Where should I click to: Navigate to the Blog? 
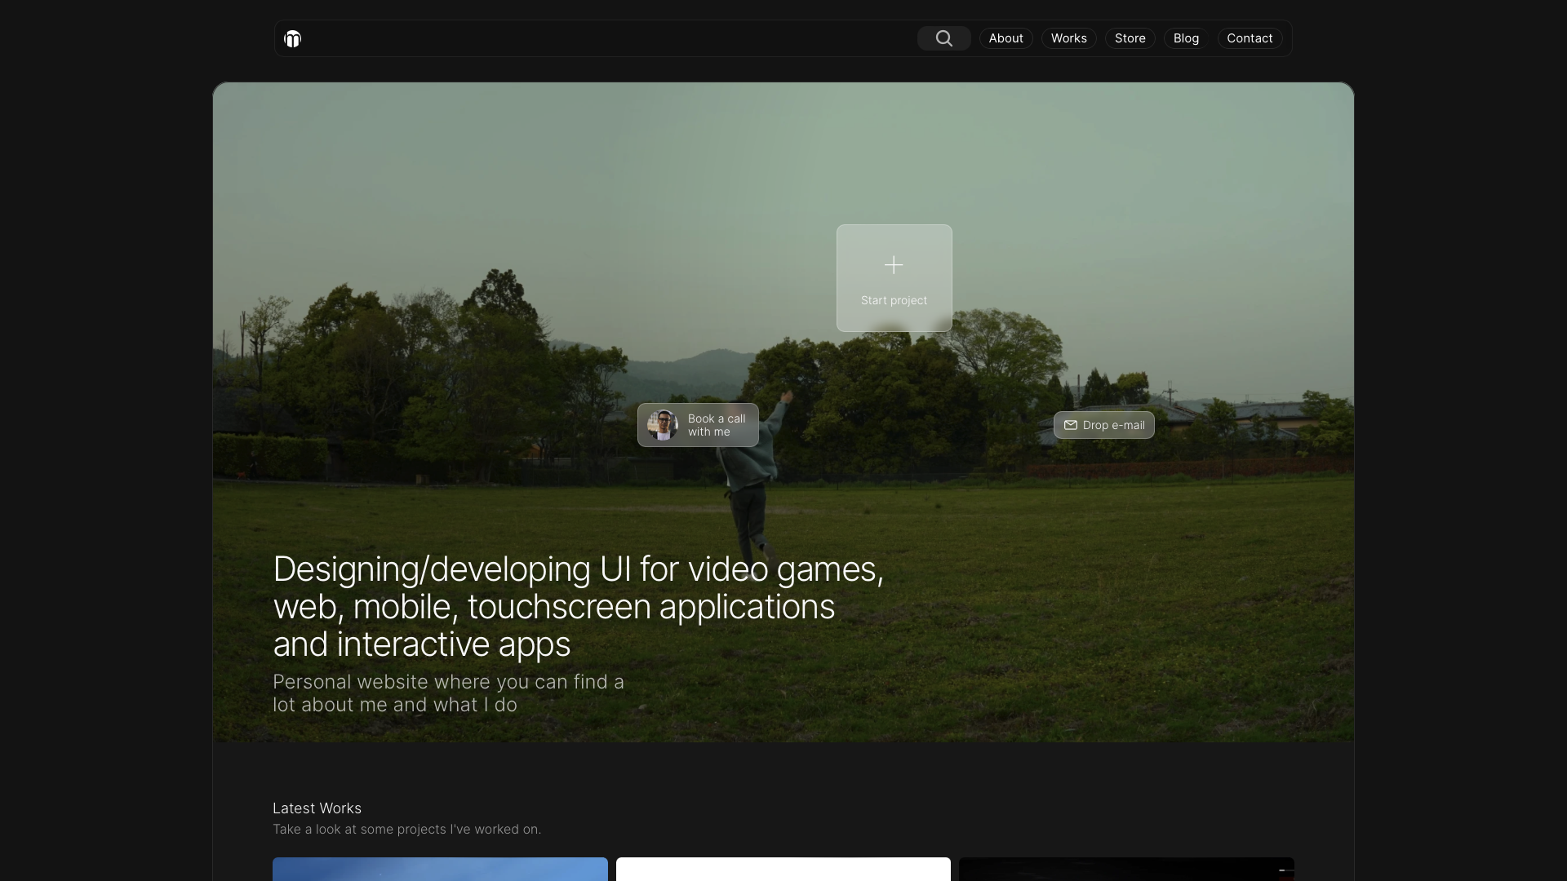1186,38
